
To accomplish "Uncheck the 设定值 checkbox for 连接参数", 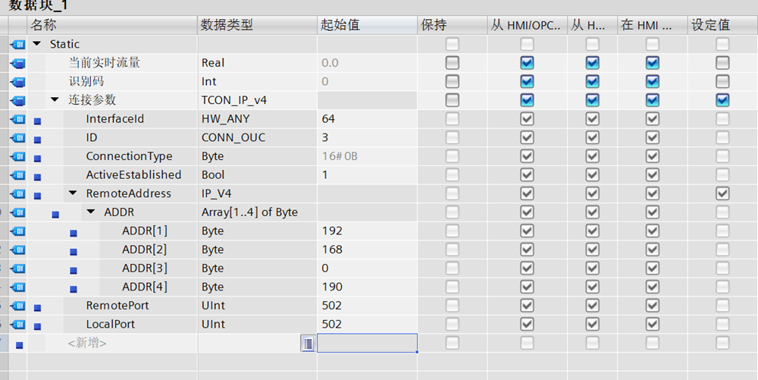I will tap(722, 100).
